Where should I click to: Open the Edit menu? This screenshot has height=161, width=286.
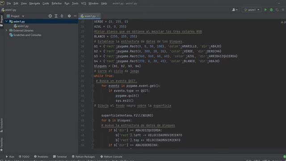click(16, 4)
